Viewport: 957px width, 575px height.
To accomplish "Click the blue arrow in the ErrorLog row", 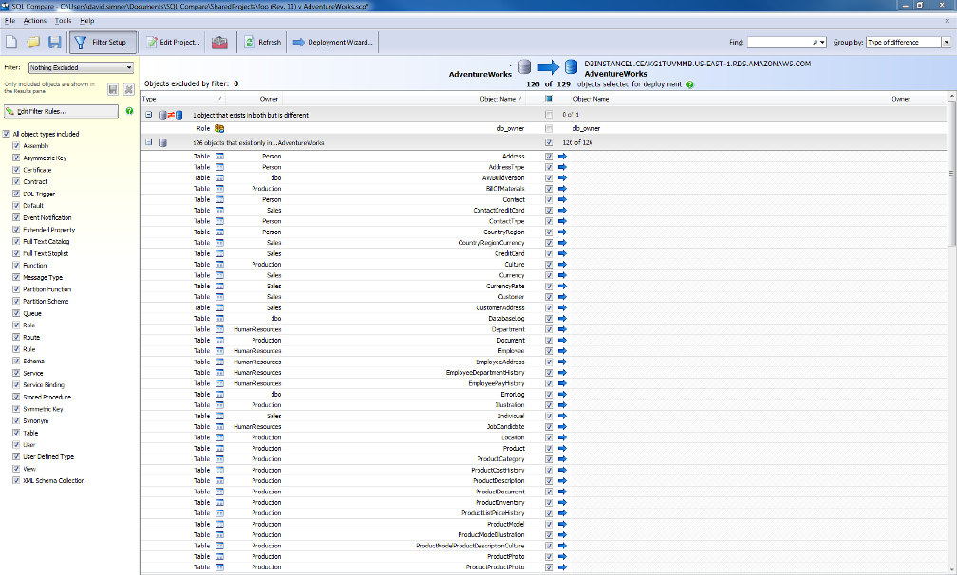I will coord(562,395).
